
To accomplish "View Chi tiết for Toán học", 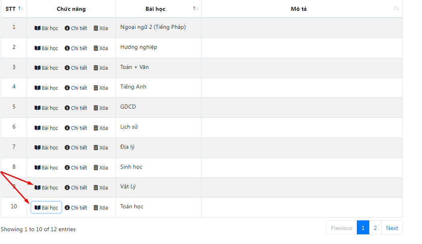I will 76,208.
